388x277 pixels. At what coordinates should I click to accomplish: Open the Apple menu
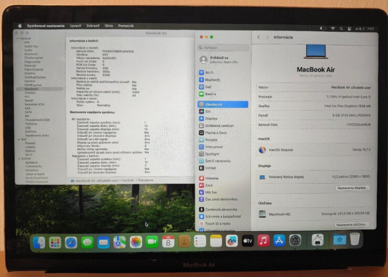click(x=20, y=26)
